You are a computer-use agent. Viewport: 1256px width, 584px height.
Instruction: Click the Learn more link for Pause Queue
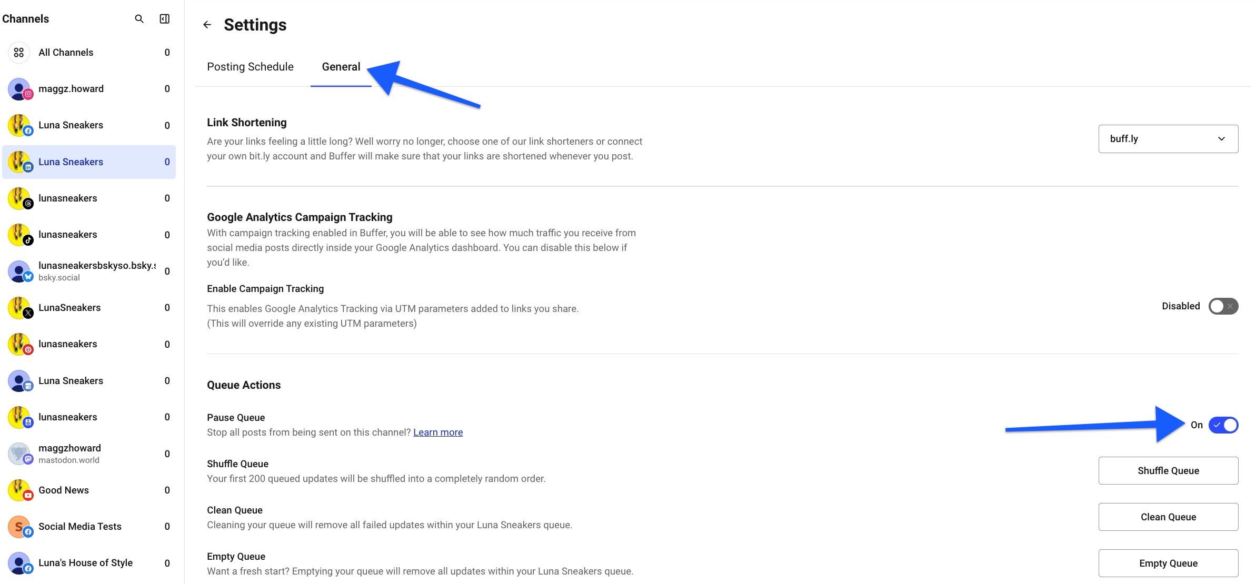[x=437, y=432]
